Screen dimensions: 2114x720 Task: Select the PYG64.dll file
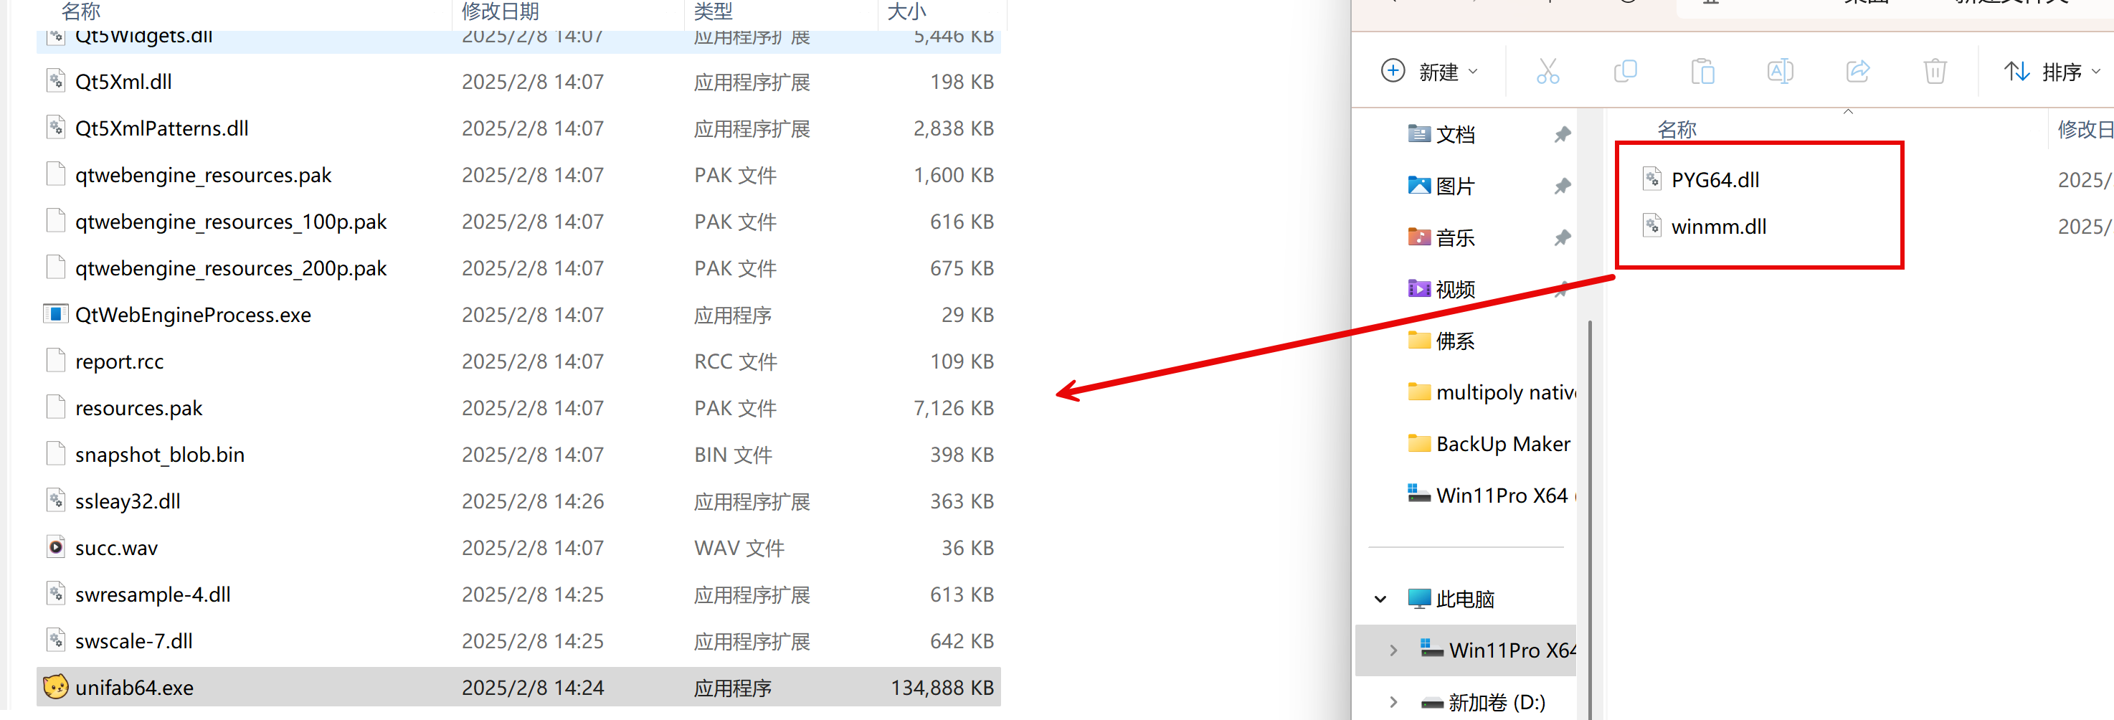(1715, 179)
